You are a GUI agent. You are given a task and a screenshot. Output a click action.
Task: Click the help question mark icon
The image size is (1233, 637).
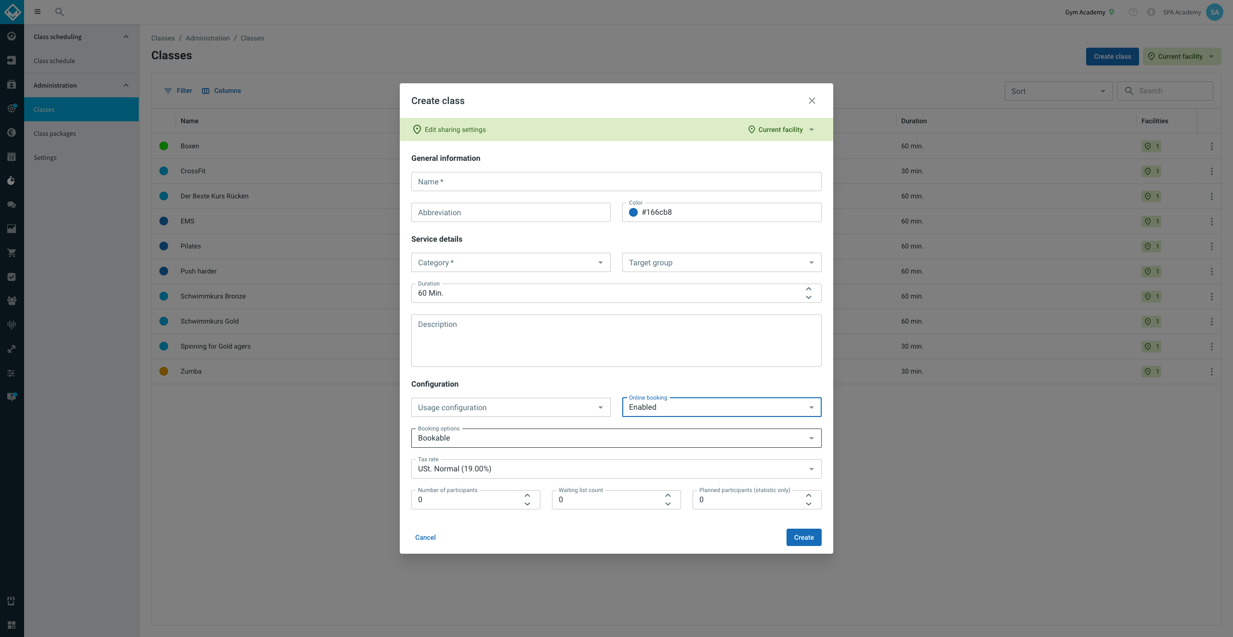(1133, 12)
